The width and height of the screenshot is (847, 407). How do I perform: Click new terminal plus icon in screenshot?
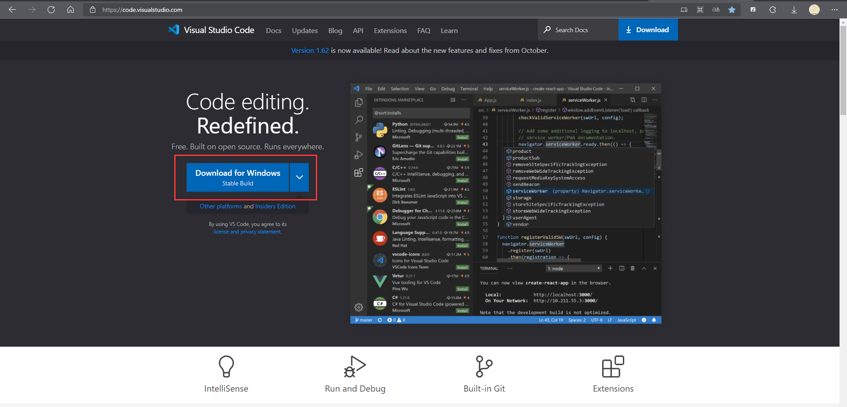[610, 268]
